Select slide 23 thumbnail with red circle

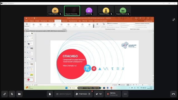pyautogui.click(x=30, y=80)
